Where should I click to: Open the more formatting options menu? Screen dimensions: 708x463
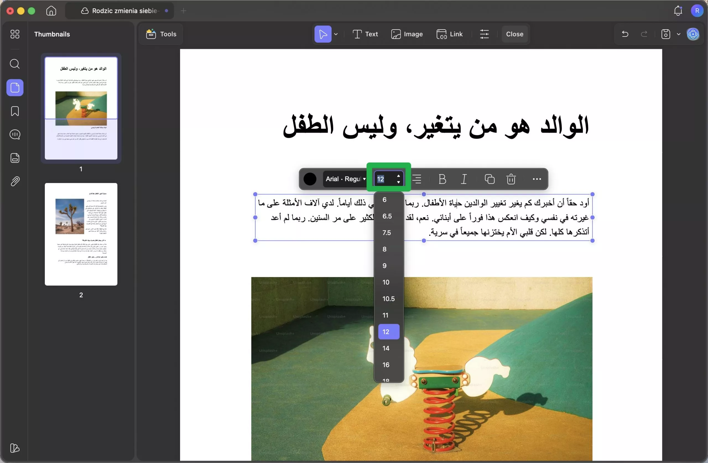(x=536, y=179)
